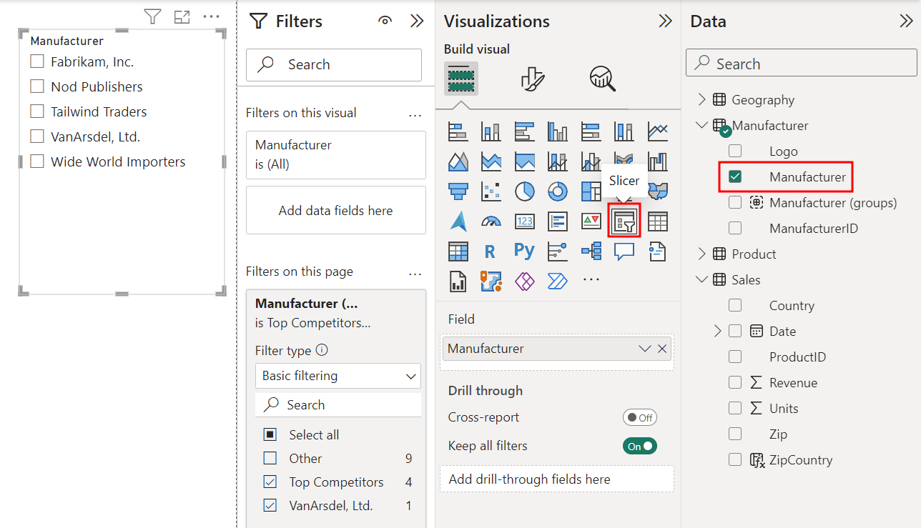The height and width of the screenshot is (528, 921).
Task: Select the Stacked column chart visual
Action: point(491,131)
